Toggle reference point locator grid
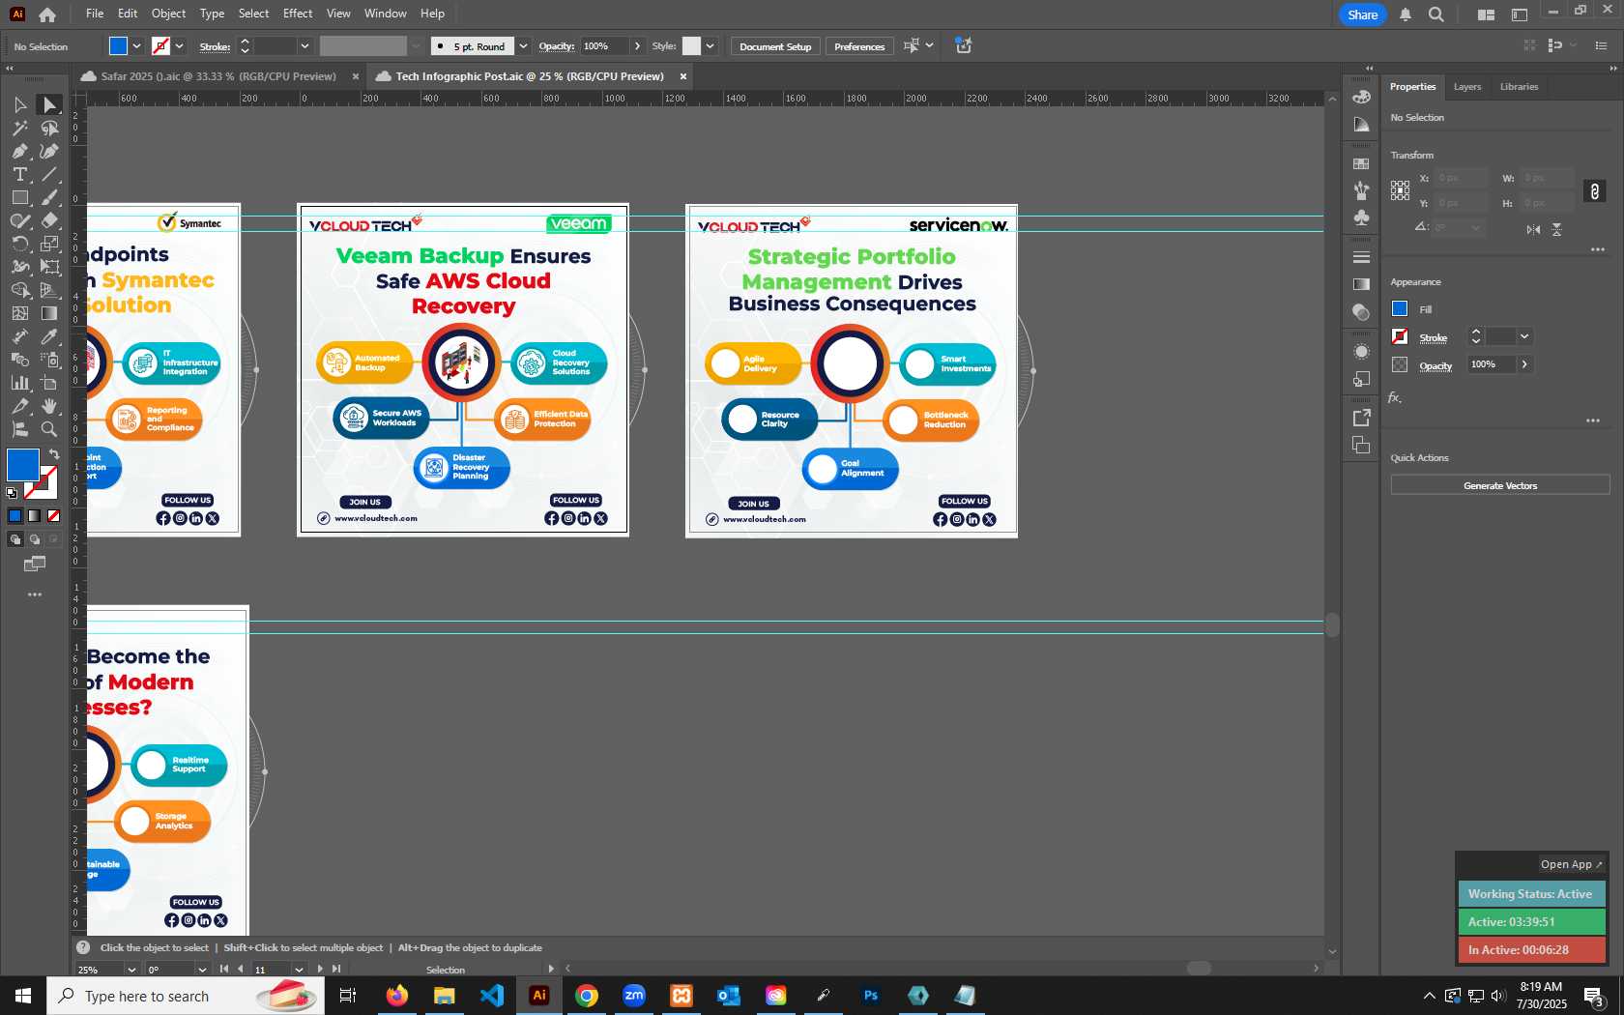This screenshot has height=1015, width=1624. [1400, 190]
